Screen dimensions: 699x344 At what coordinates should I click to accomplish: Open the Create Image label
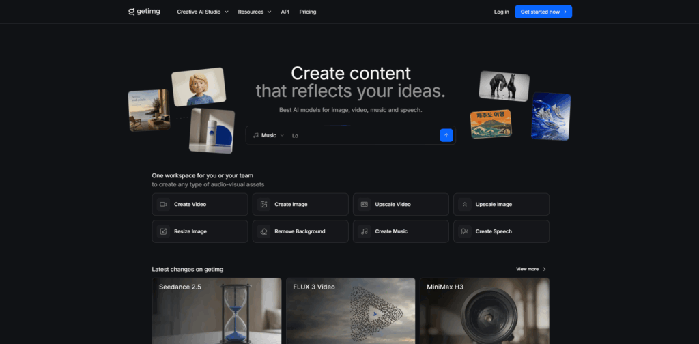[x=291, y=205]
